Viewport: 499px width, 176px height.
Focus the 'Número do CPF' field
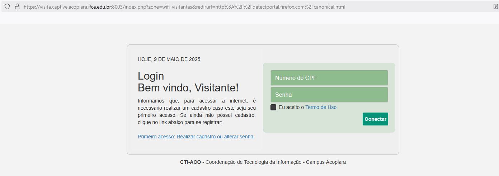[329, 78]
